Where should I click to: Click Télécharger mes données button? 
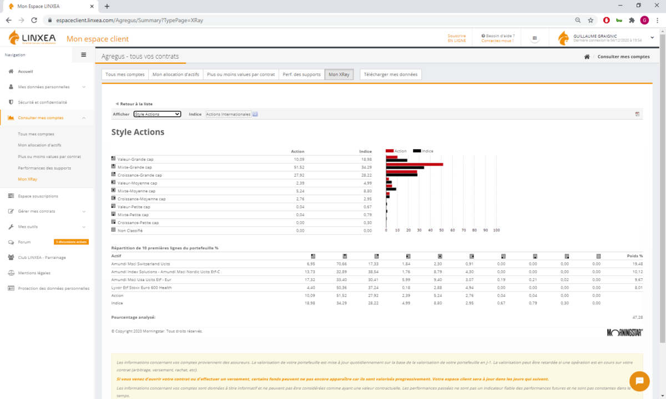point(391,74)
